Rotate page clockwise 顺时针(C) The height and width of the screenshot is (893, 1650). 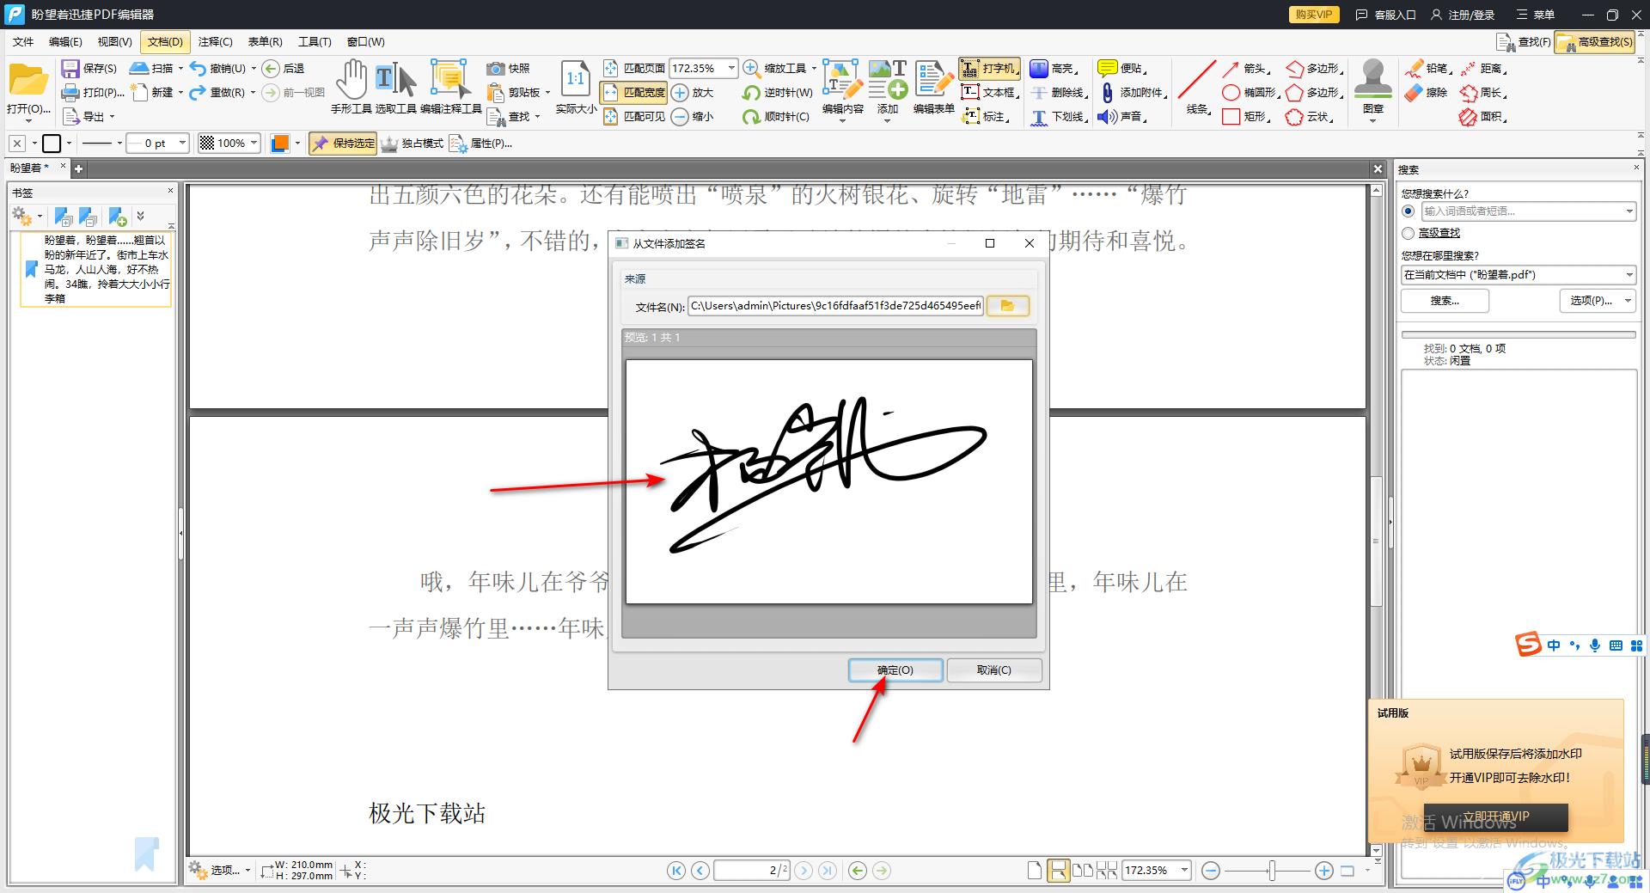pyautogui.click(x=776, y=116)
